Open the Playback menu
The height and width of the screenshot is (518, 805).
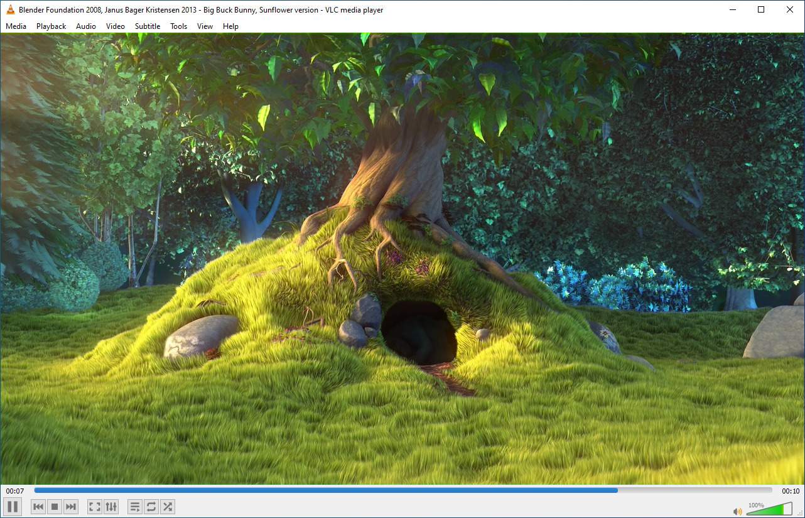[x=50, y=26]
